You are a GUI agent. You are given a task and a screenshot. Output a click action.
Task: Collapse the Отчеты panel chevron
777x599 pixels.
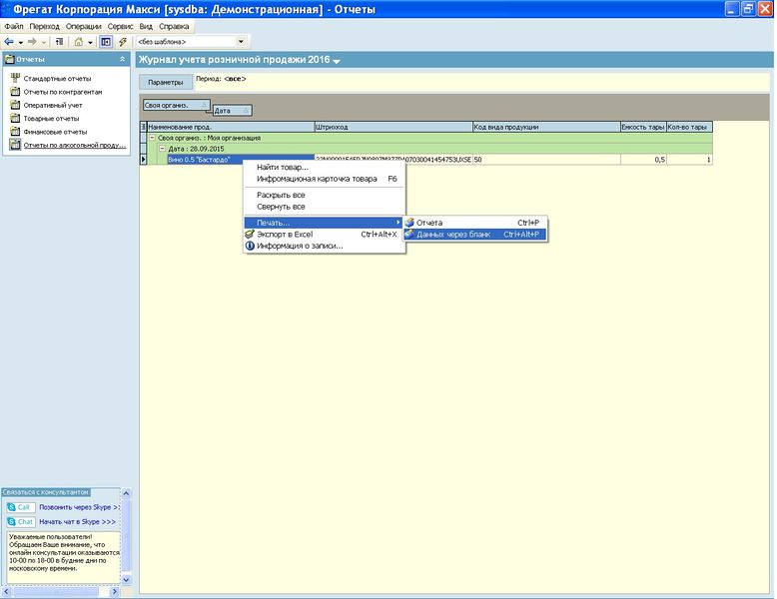pyautogui.click(x=123, y=59)
